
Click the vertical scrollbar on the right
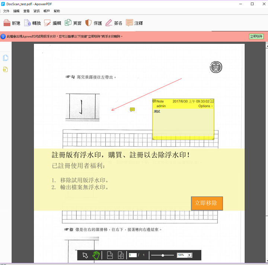coord(267,152)
